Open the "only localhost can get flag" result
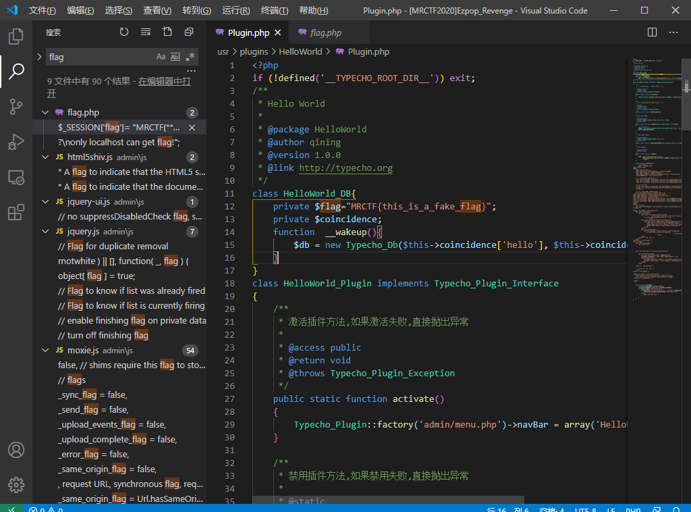The width and height of the screenshot is (691, 512). point(119,143)
